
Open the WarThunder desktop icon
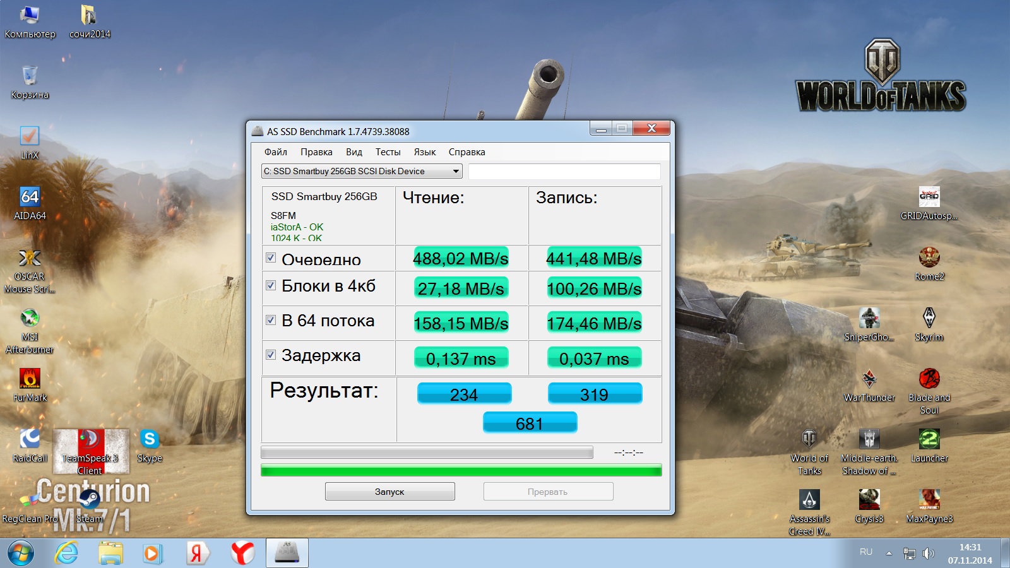tap(869, 386)
